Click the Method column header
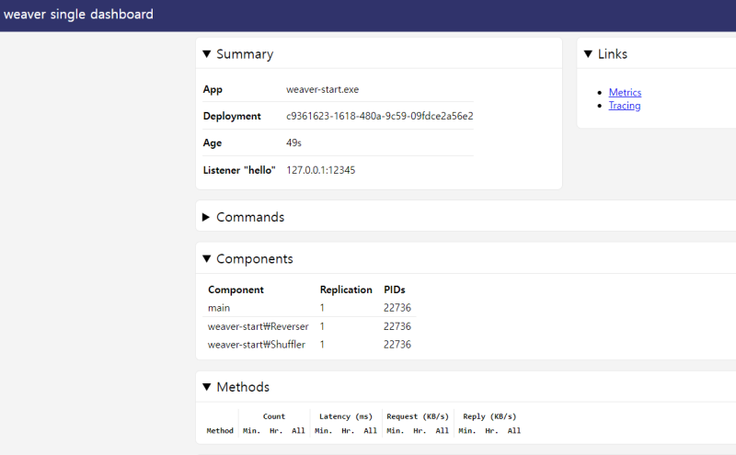The image size is (736, 455). pyautogui.click(x=220, y=430)
